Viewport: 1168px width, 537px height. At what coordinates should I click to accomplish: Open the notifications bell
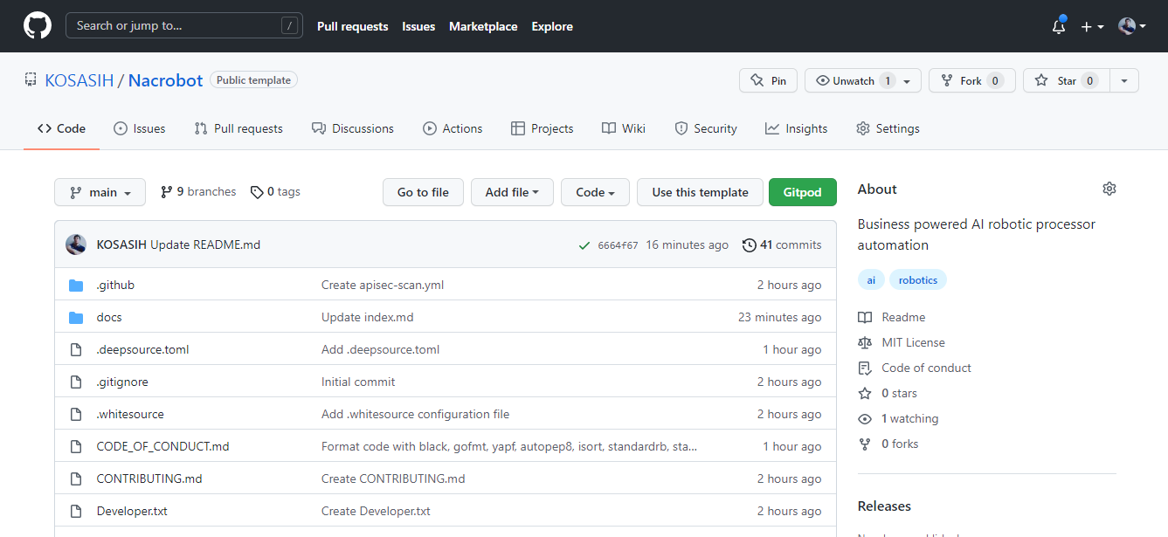(x=1059, y=26)
